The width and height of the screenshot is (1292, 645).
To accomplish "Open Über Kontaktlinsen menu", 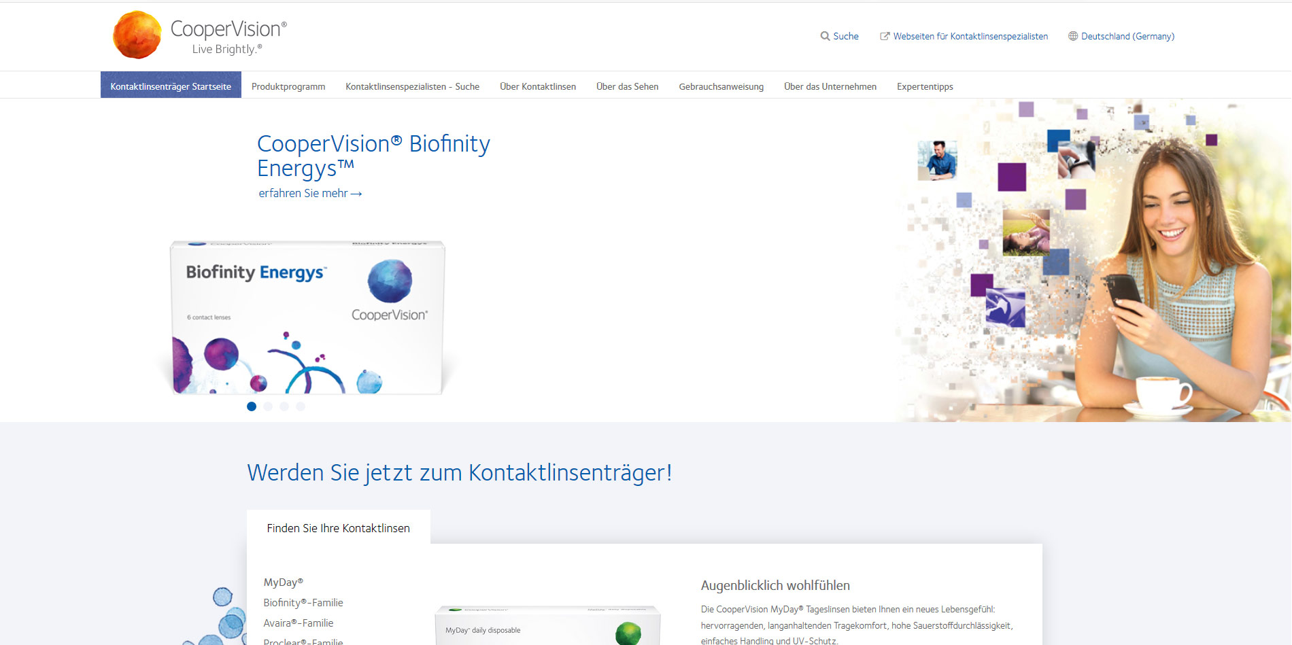I will click(538, 86).
